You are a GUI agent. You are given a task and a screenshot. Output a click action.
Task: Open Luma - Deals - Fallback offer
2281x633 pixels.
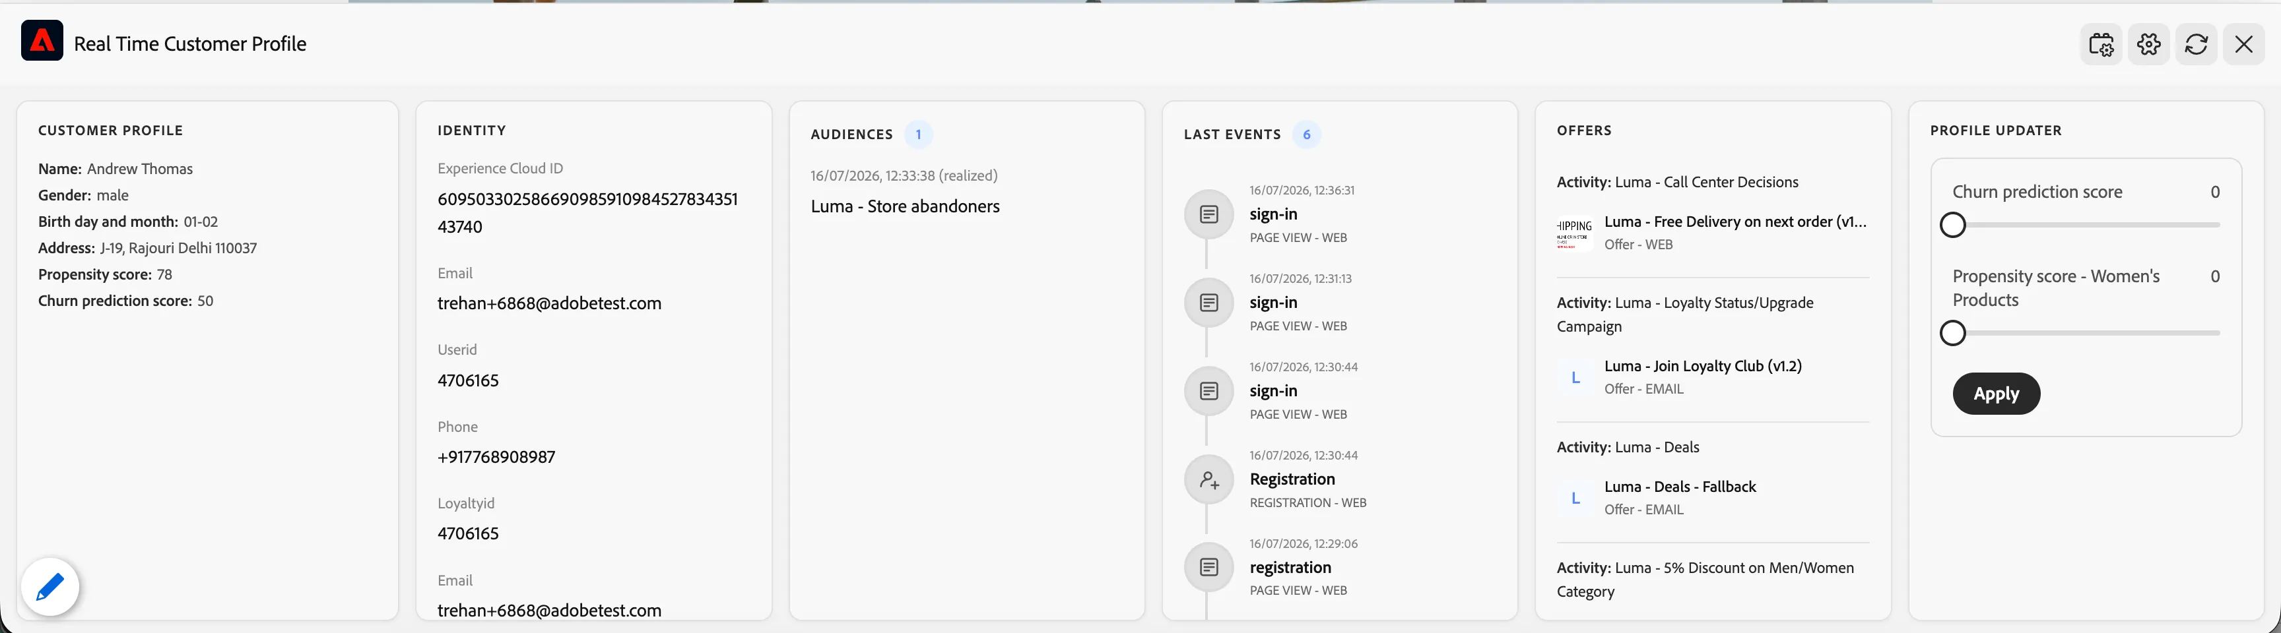click(x=1680, y=487)
